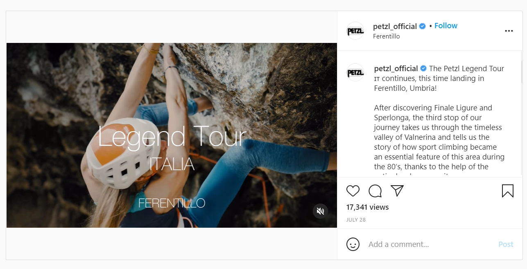Click petzl_official username in caption

(x=396, y=69)
